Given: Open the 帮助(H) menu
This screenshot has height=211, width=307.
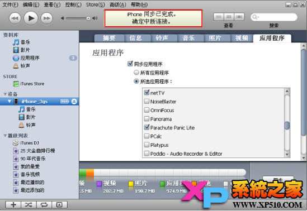Looking at the screenshot, I should tap(139, 4).
